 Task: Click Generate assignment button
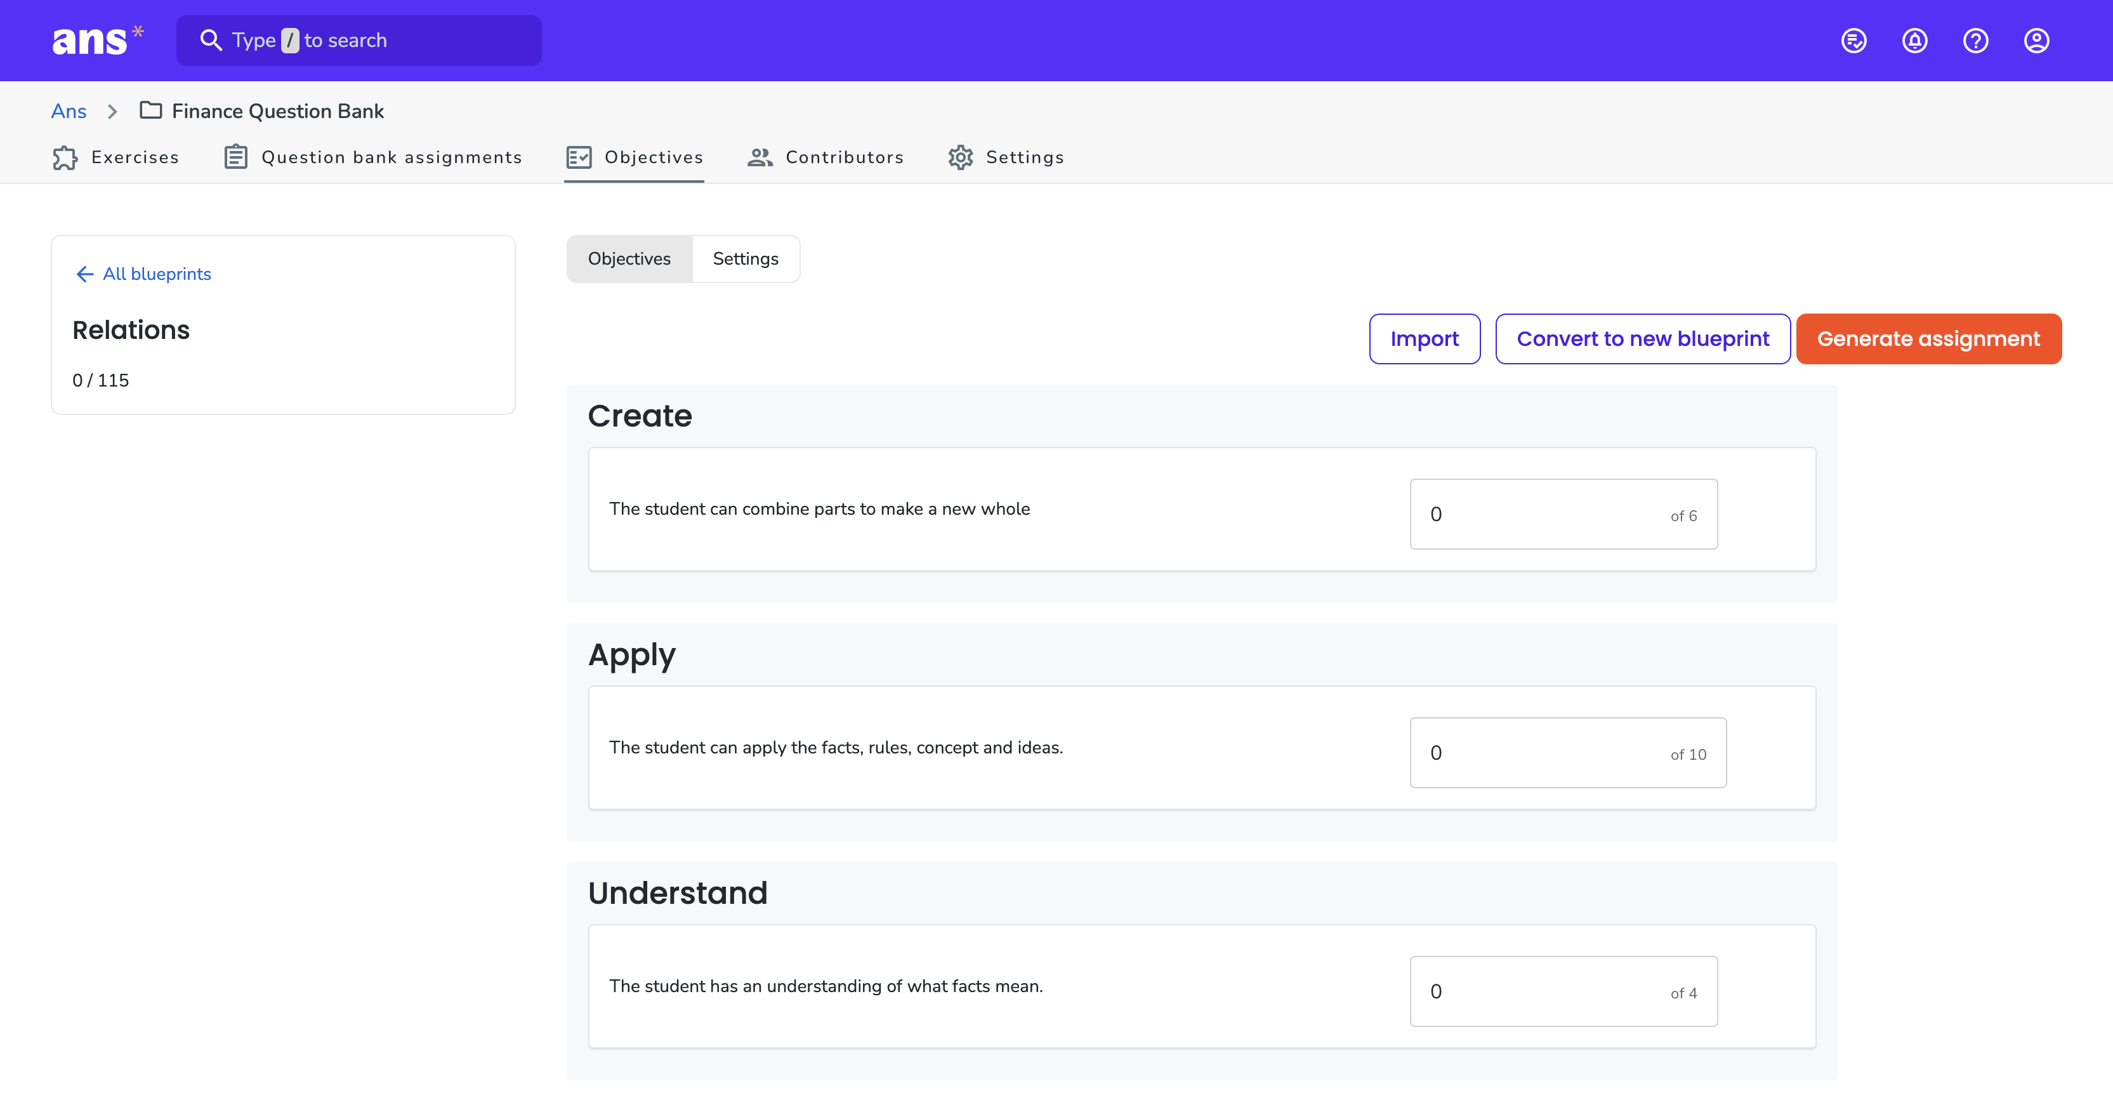tap(1928, 339)
